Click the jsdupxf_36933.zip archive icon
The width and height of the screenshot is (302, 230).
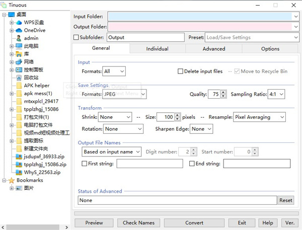pos(19,156)
